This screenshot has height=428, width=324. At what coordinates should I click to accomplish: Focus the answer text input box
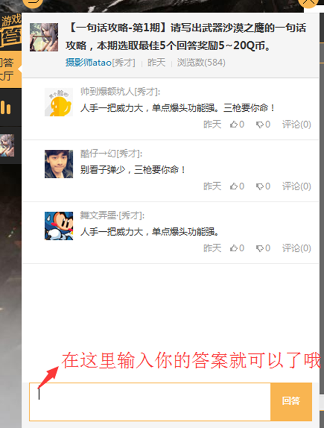[150, 402]
